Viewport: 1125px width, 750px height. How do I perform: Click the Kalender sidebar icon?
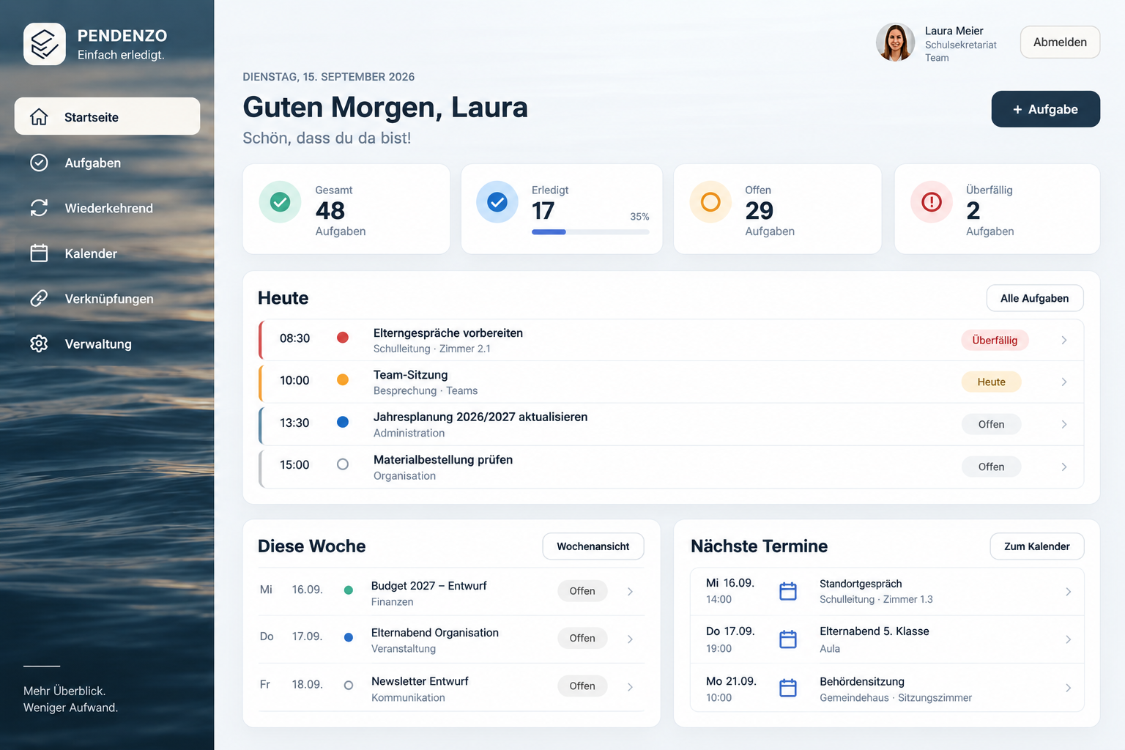pos(39,253)
